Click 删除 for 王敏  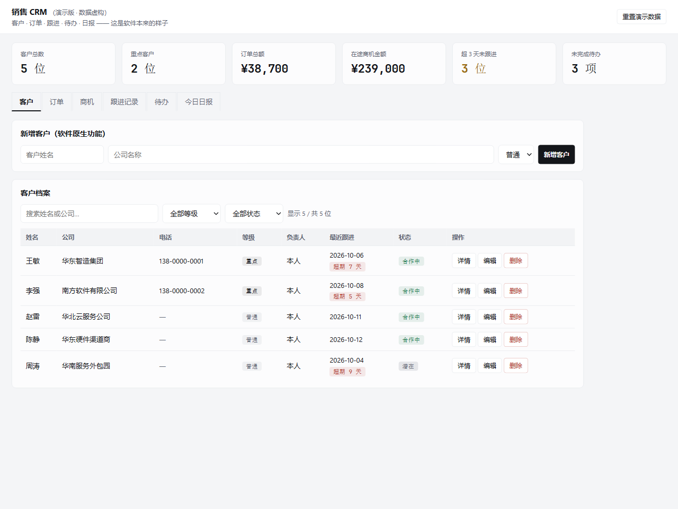tap(516, 261)
